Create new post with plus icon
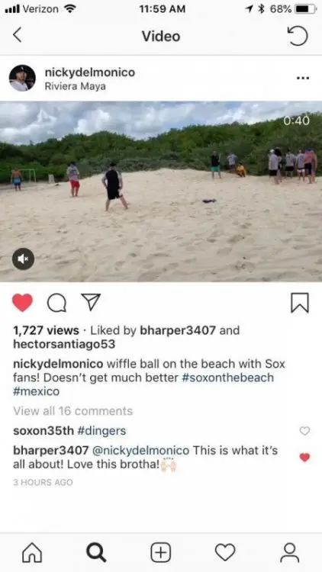This screenshot has height=572, width=322. [x=161, y=552]
